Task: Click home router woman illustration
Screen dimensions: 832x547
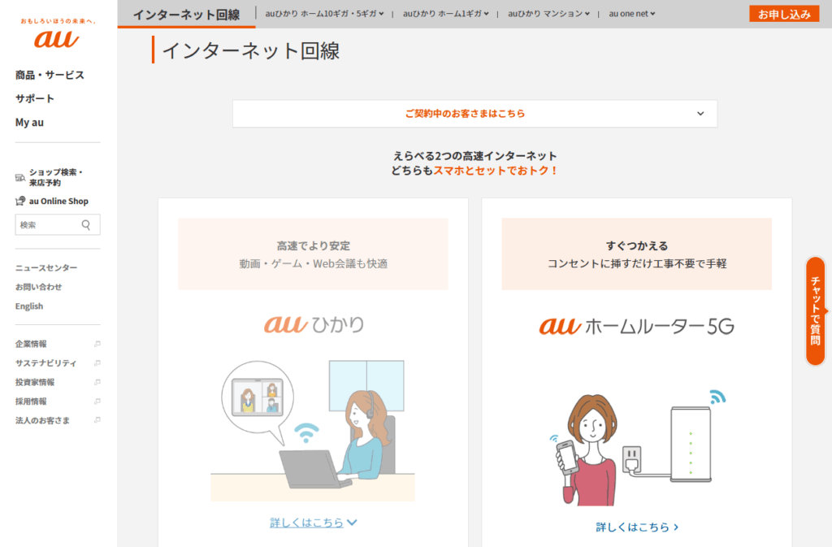Action: click(x=637, y=447)
